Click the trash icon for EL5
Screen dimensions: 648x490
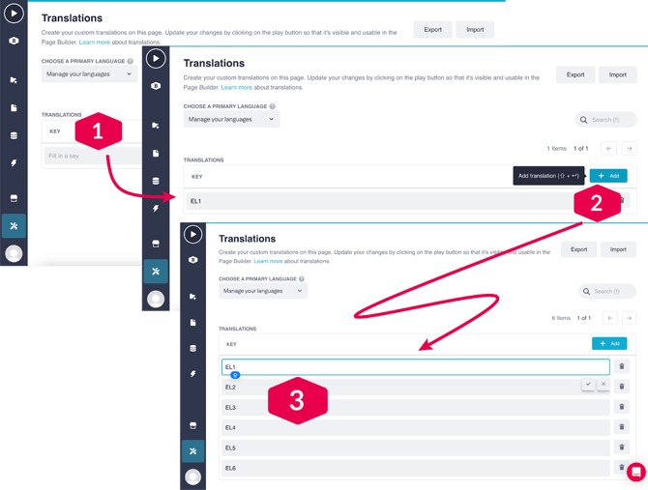click(x=621, y=447)
